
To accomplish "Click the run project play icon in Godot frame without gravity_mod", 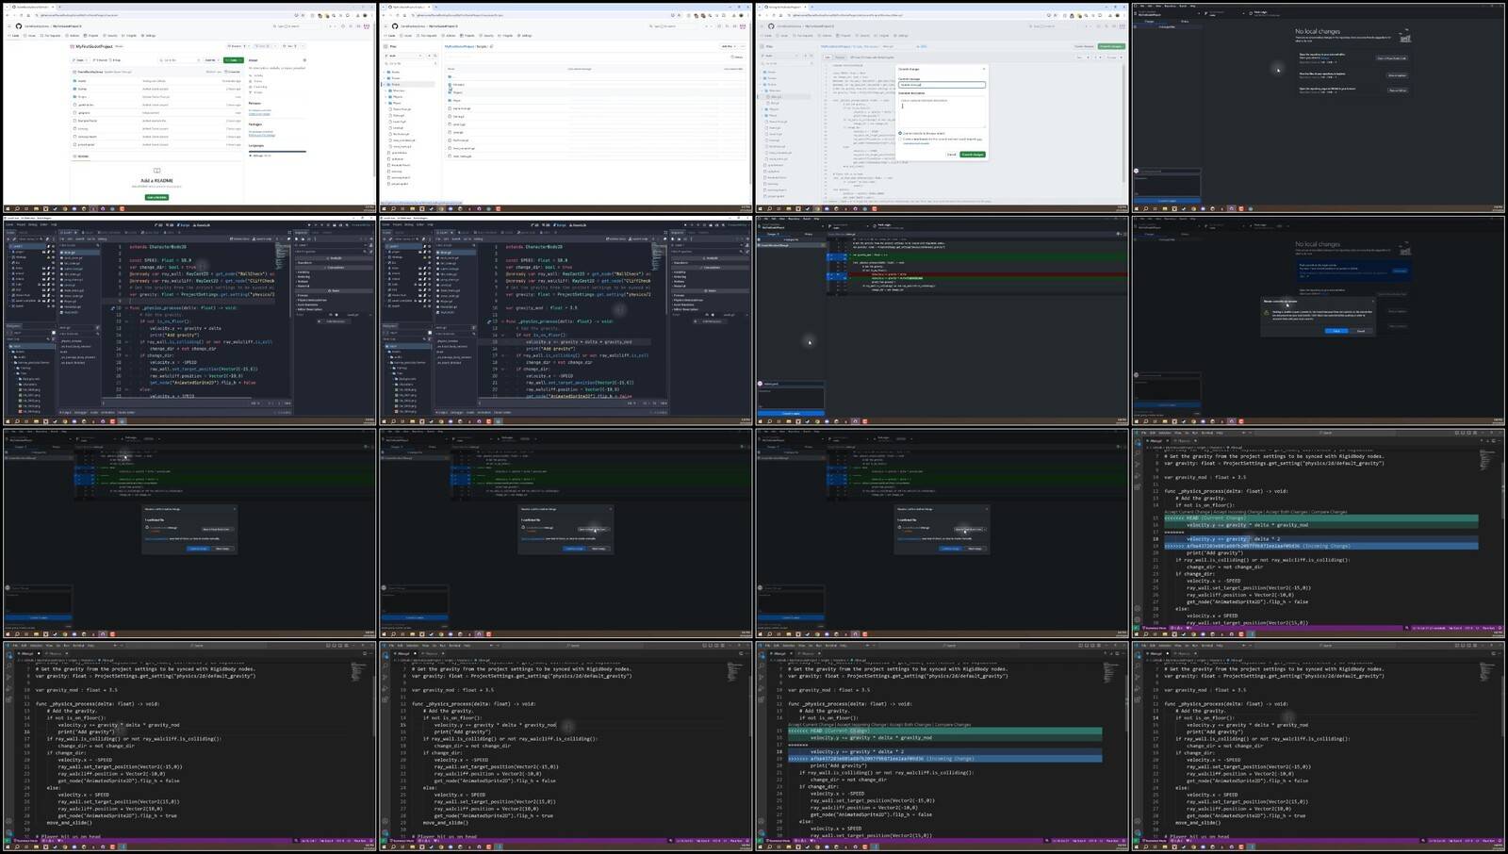I will (309, 224).
